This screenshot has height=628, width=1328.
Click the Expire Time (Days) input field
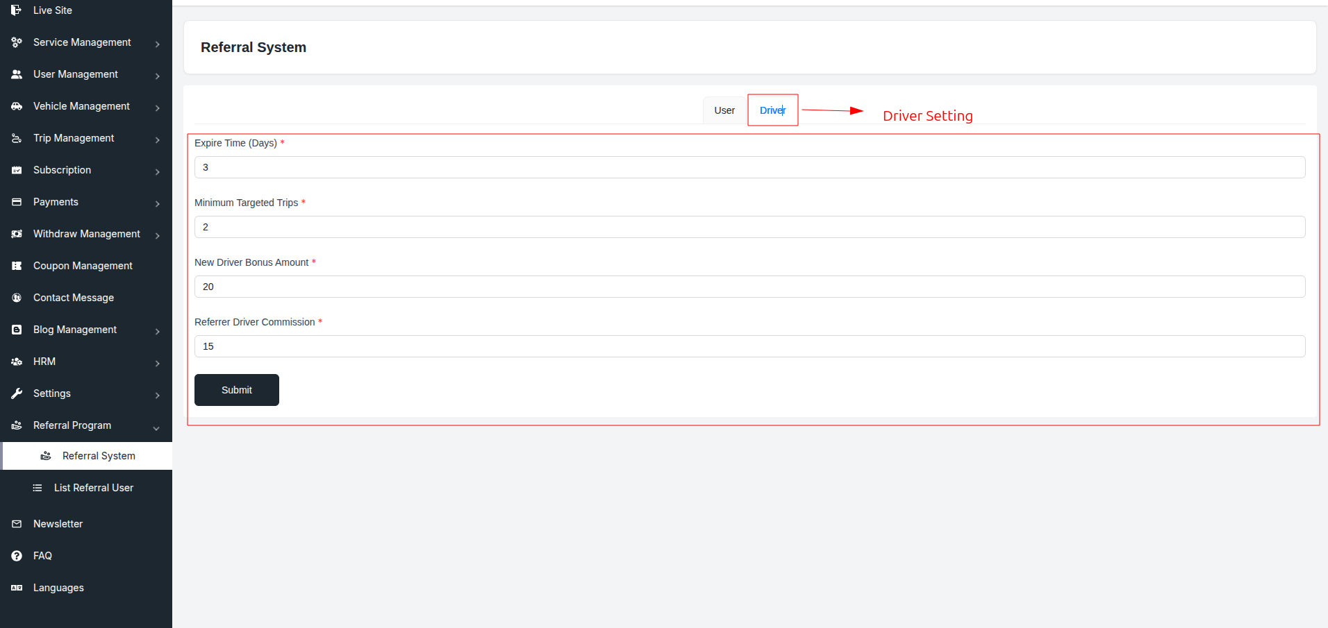749,167
